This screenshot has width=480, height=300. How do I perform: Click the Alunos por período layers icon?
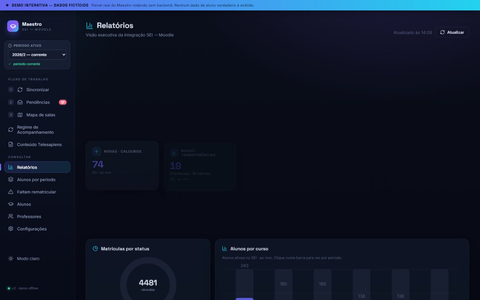(11, 180)
